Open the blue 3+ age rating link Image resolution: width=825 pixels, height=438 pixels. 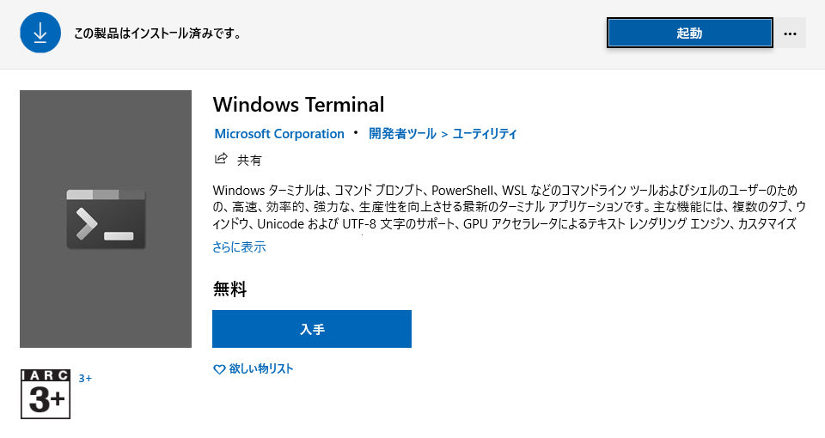tap(85, 378)
